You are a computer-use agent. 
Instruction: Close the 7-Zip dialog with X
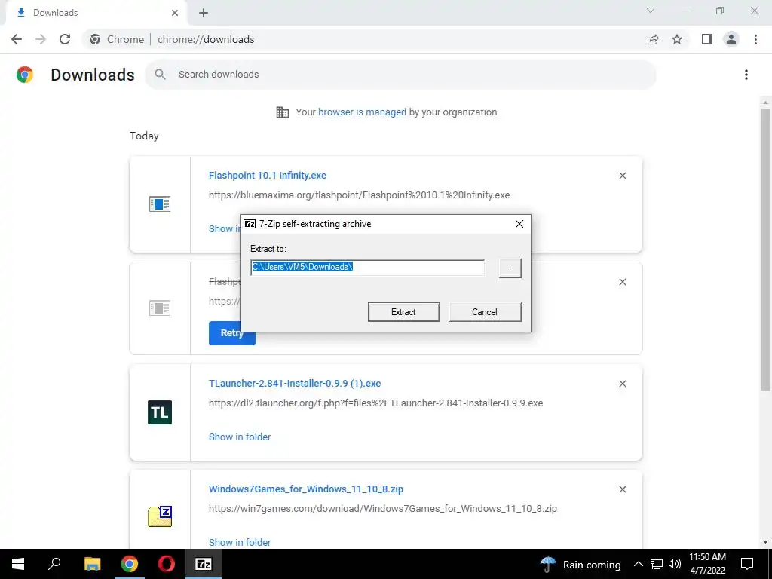(519, 224)
